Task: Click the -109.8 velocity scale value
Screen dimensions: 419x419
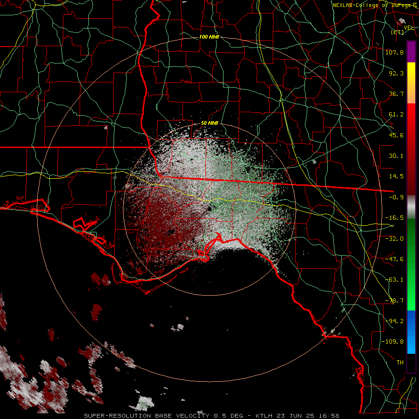Action: [392, 342]
